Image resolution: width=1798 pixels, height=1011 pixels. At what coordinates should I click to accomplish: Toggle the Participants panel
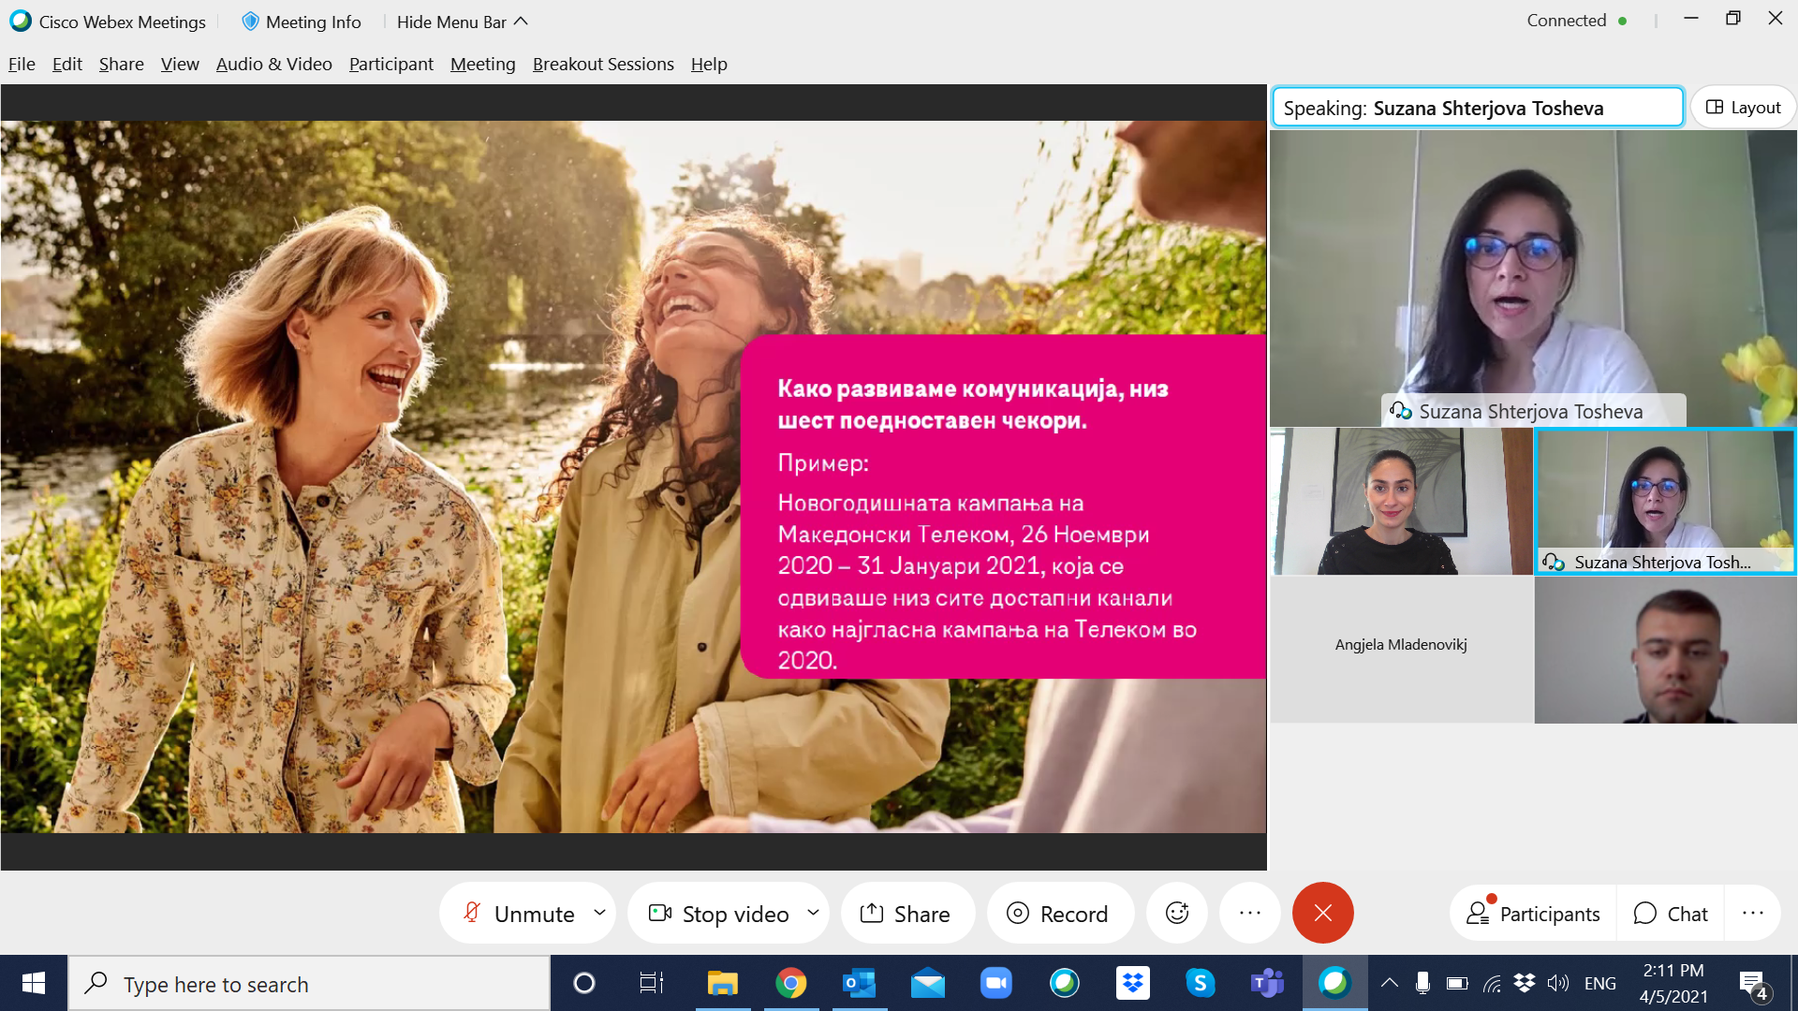(x=1533, y=914)
